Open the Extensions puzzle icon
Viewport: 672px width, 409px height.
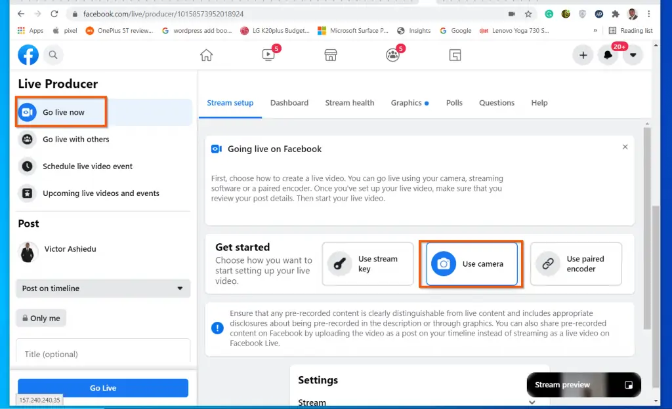click(616, 14)
